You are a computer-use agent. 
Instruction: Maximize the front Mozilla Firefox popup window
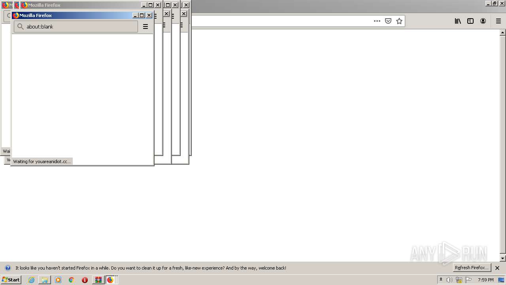pyautogui.click(x=142, y=15)
